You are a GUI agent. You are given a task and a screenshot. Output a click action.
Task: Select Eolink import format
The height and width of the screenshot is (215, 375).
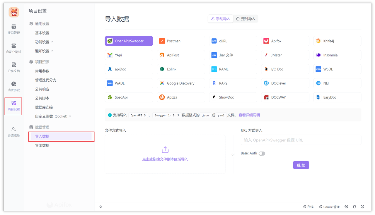click(181, 69)
